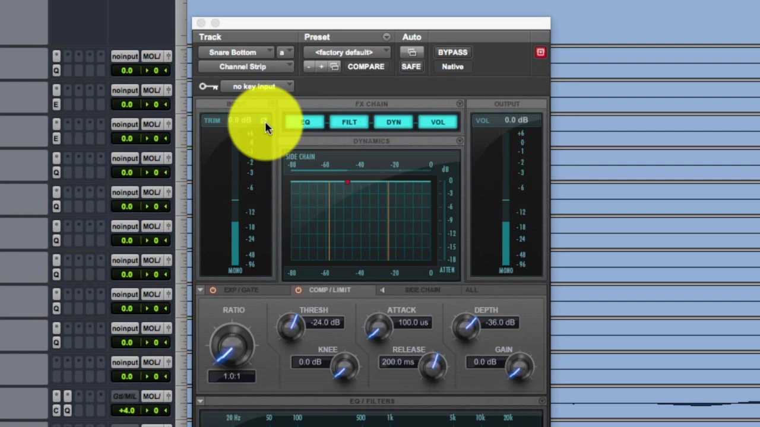Open FX CHAIN section options circle
760x427 pixels.
(460, 104)
